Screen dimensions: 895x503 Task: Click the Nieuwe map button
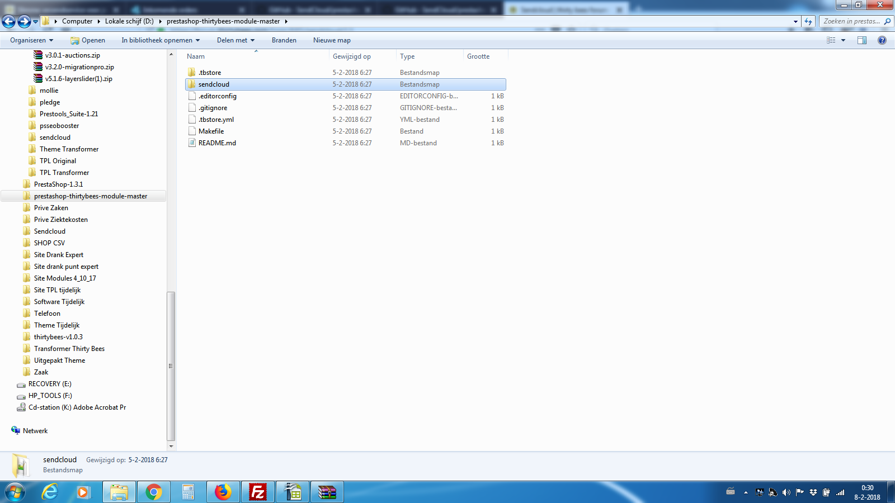332,40
